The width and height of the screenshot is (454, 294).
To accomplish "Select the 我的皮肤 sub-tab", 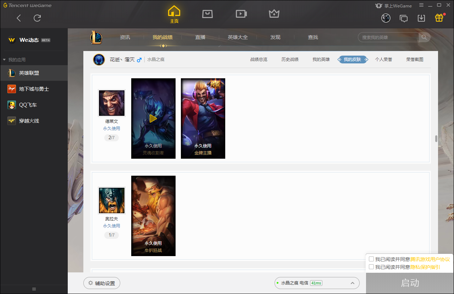I will click(x=353, y=60).
